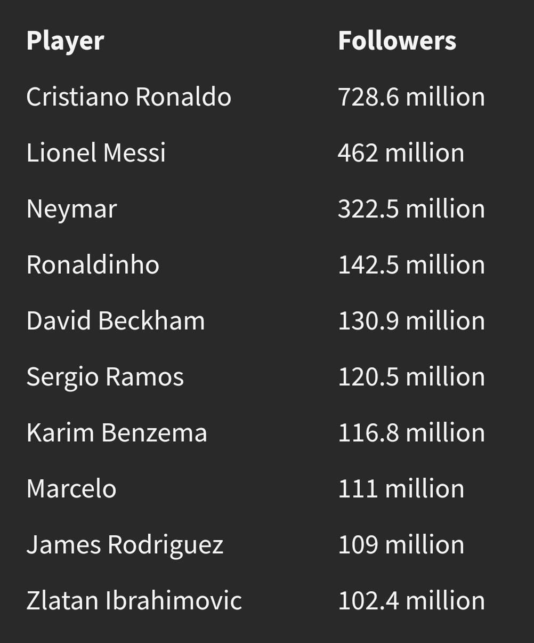Select the 462 million followers value
The height and width of the screenshot is (643, 534).
point(401,153)
